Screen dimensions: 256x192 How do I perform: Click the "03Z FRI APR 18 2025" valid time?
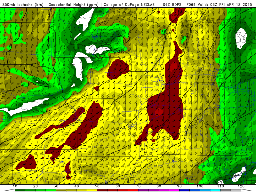[231, 4]
